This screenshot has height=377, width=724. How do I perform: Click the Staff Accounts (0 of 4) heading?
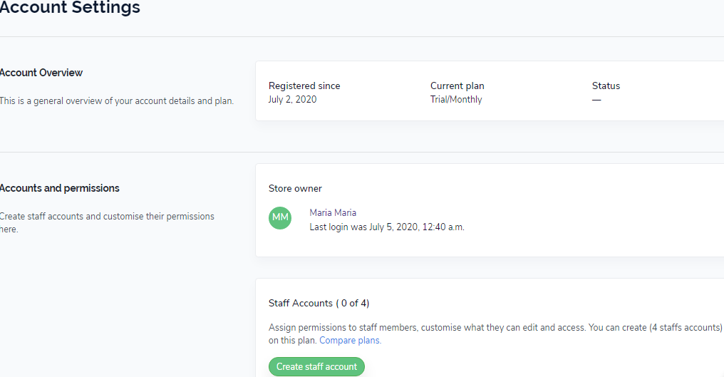click(x=319, y=303)
